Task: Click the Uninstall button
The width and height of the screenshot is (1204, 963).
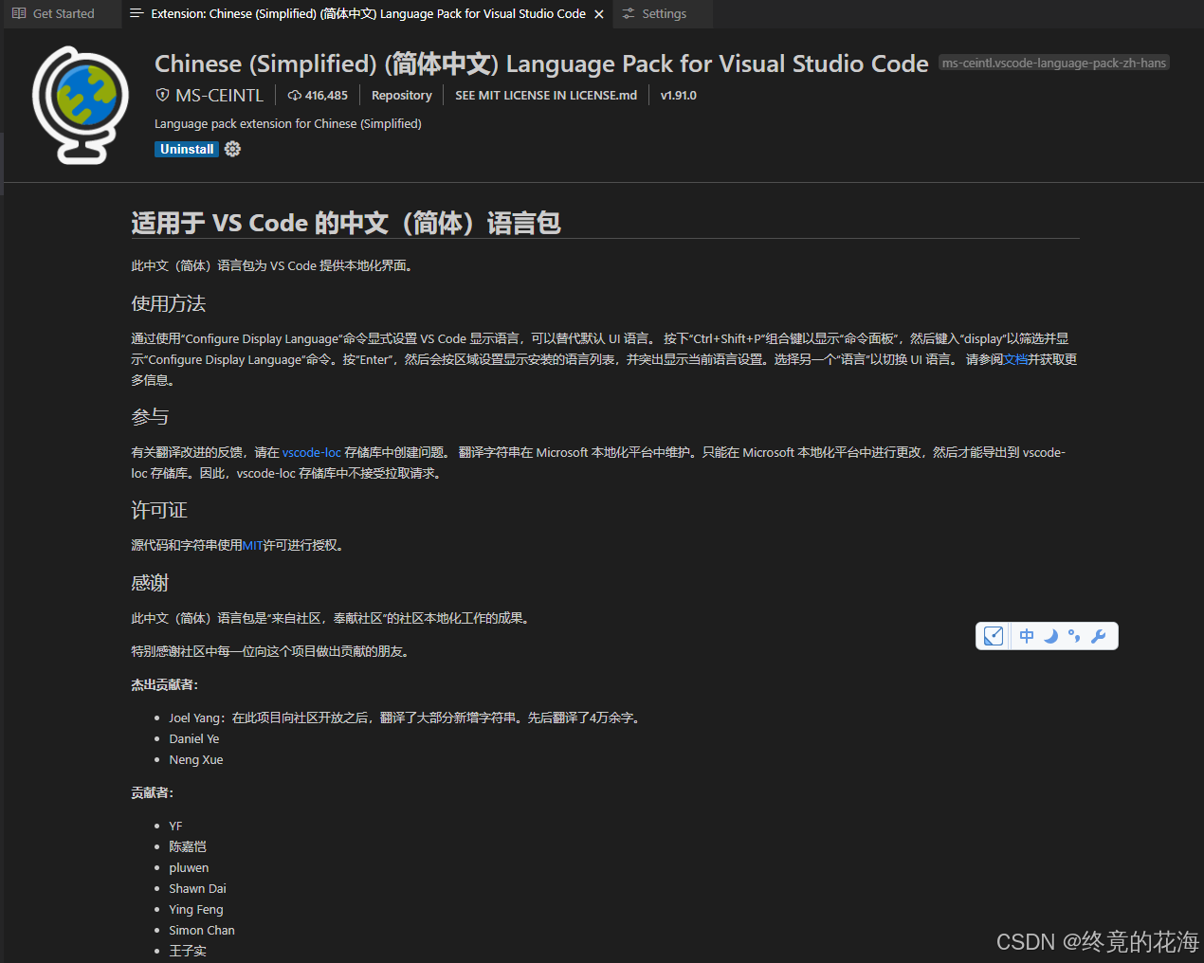Action: pyautogui.click(x=187, y=149)
